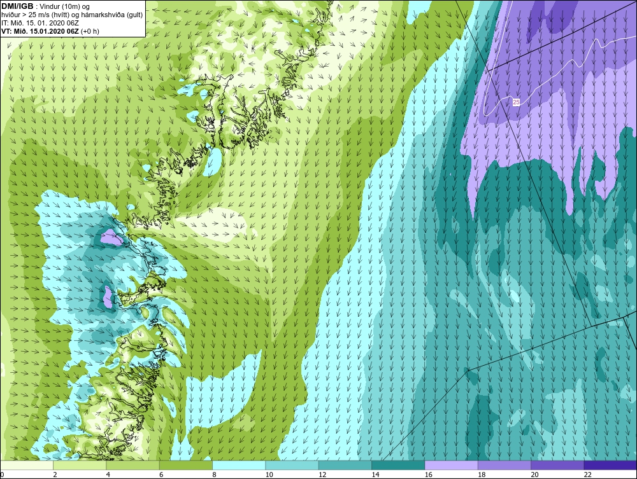Click the legend tick label 6

pyautogui.click(x=161, y=475)
